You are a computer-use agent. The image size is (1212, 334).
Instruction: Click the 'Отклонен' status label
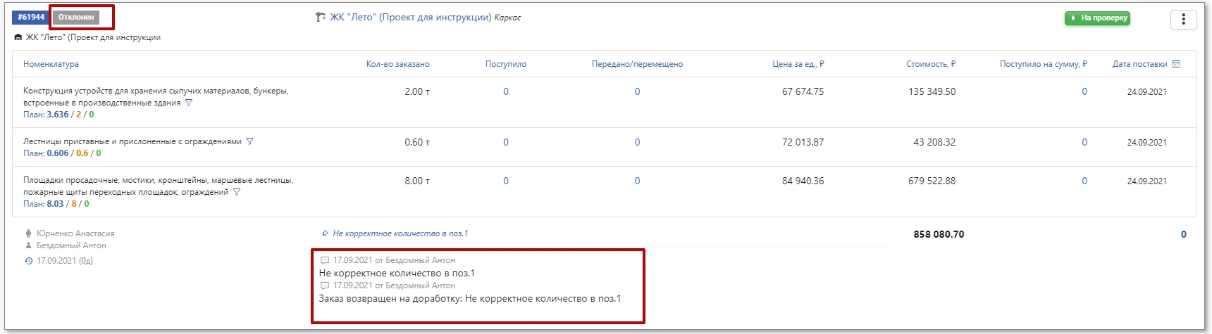pyautogui.click(x=76, y=17)
